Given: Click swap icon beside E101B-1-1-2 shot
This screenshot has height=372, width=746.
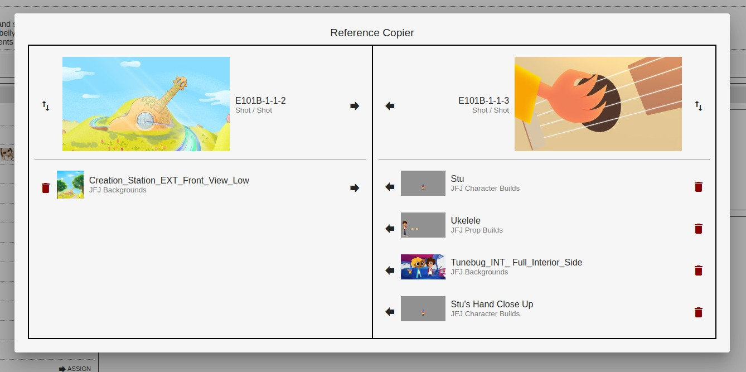Looking at the screenshot, I should (46, 106).
